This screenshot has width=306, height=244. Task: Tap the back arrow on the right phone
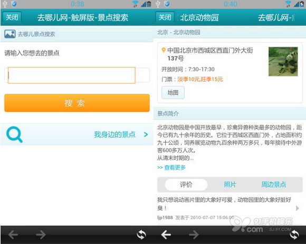(166, 235)
